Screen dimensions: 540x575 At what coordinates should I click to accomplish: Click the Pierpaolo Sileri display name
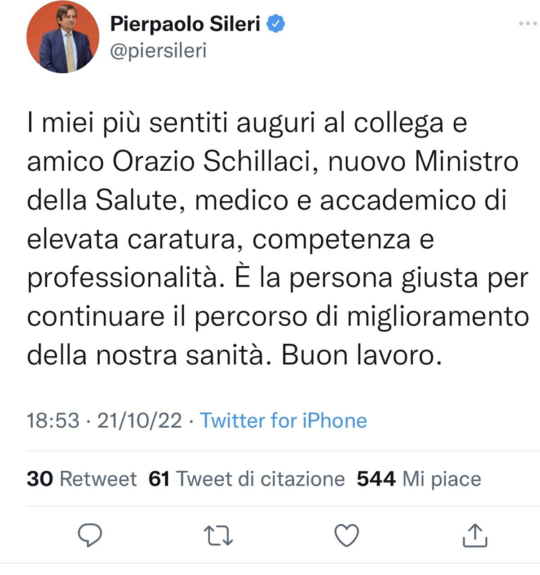[x=185, y=24]
